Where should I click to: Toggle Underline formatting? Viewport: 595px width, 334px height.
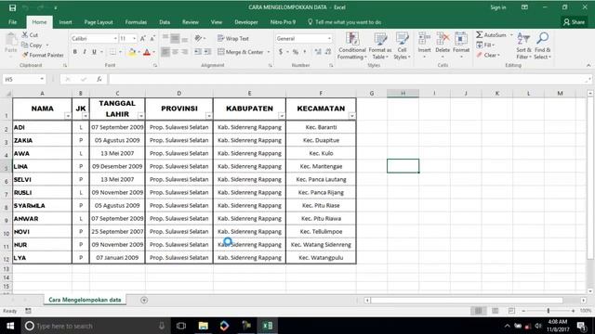[x=94, y=52]
